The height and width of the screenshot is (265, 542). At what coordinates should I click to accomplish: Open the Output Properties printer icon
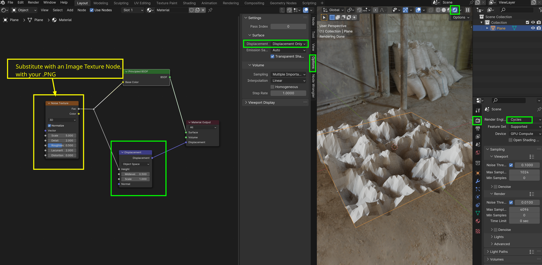coord(478,128)
